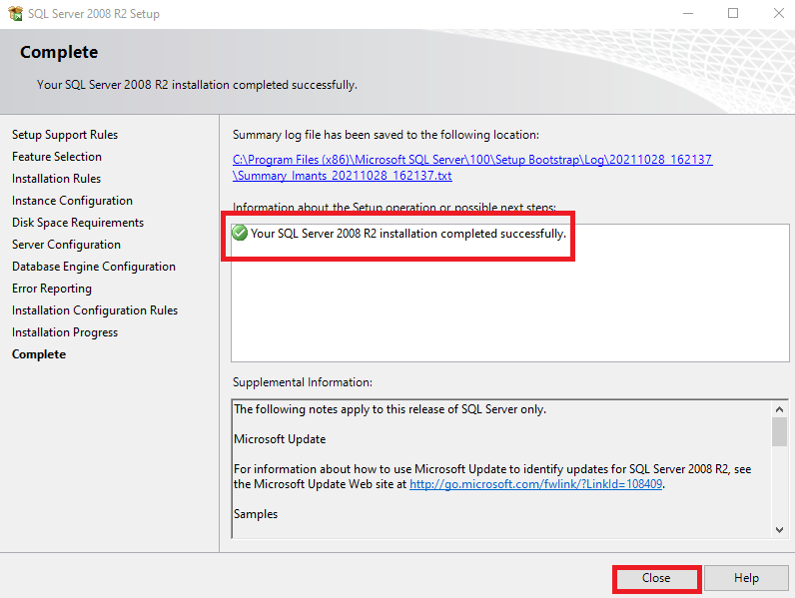Screen dimensions: 795x598
Task: Select Setup Support Rules step
Action: pos(65,135)
